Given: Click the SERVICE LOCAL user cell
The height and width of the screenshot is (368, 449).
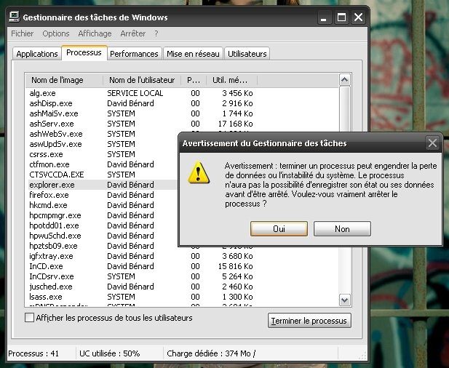Looking at the screenshot, I should click(x=135, y=93).
